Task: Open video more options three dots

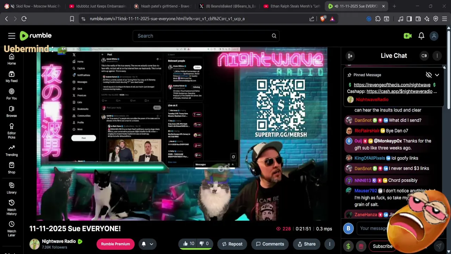Action: point(330,244)
